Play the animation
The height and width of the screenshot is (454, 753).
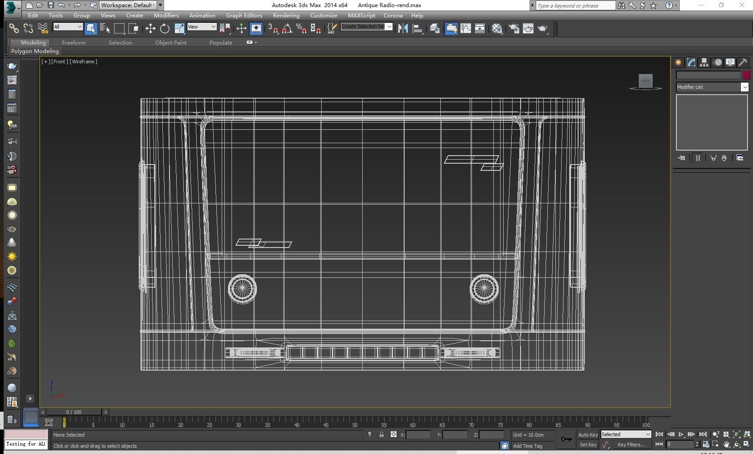681,434
